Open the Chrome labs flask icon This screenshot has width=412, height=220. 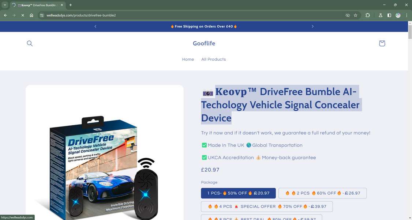[381, 15]
